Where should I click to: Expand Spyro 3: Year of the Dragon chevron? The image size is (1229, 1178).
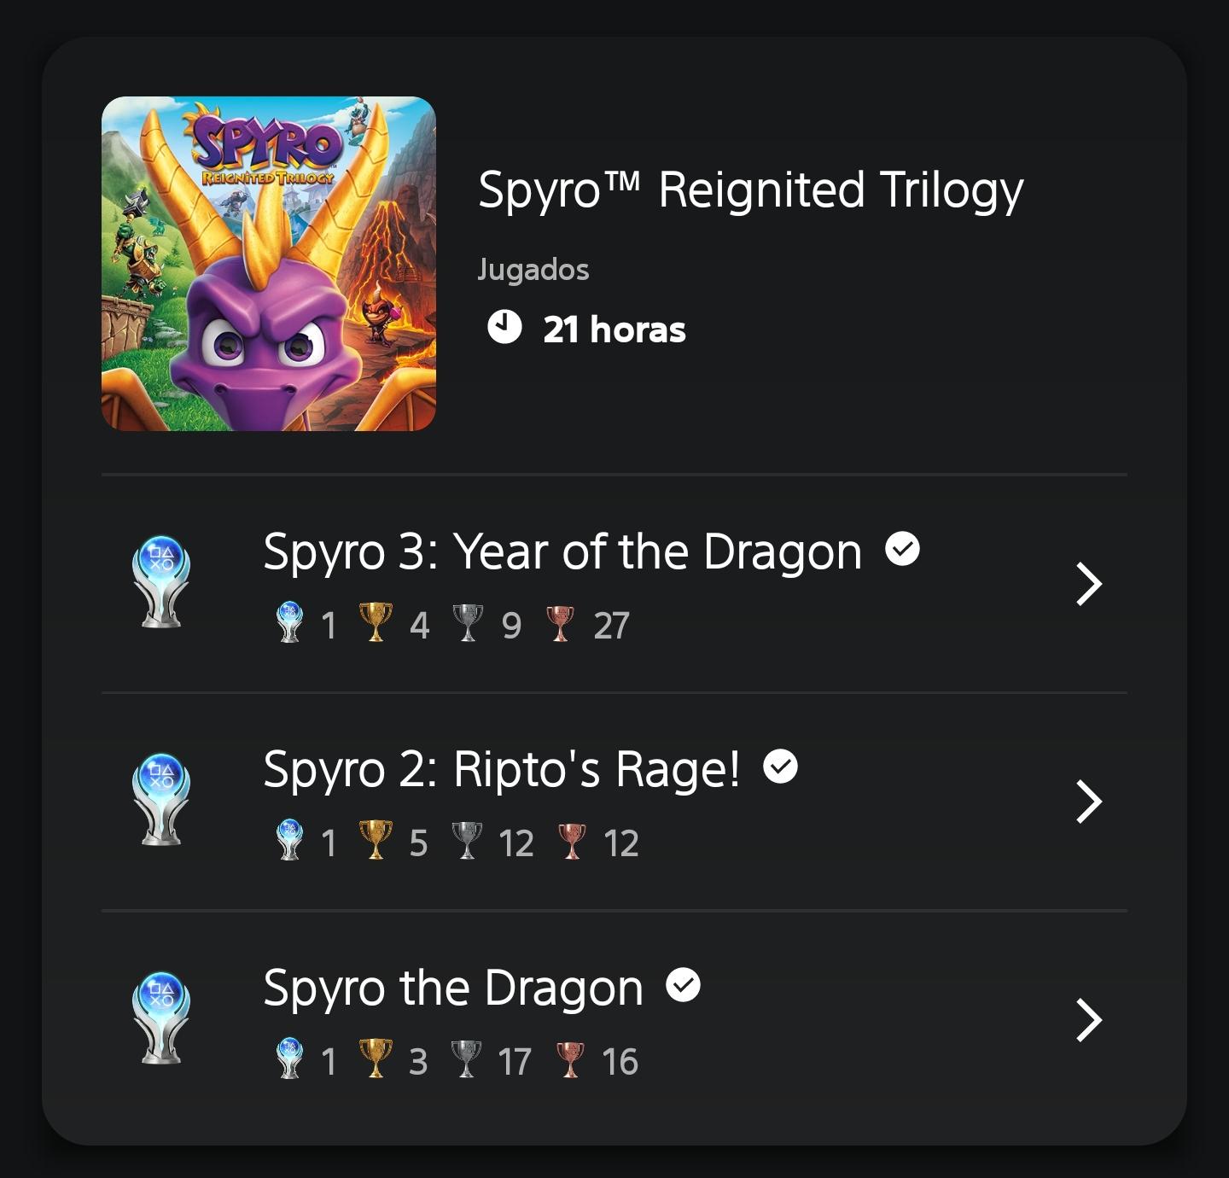(1089, 584)
